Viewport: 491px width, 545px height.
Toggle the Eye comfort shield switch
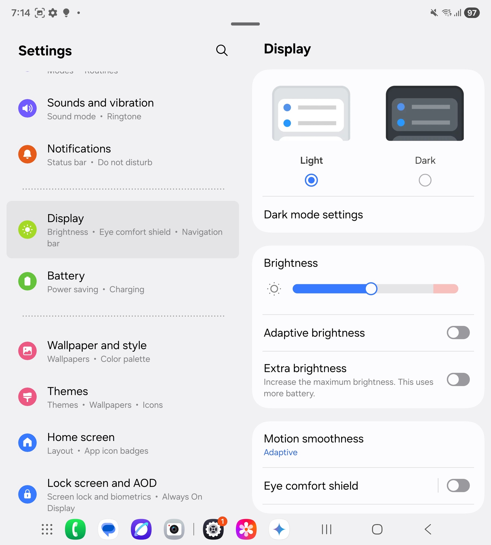pyautogui.click(x=458, y=486)
